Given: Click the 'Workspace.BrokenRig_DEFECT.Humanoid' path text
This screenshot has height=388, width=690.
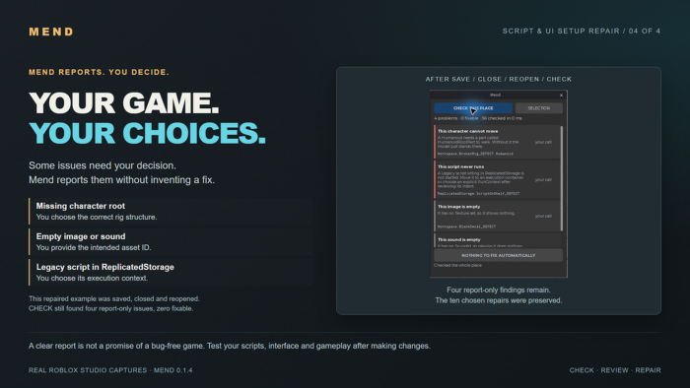Looking at the screenshot, I should 475,154.
